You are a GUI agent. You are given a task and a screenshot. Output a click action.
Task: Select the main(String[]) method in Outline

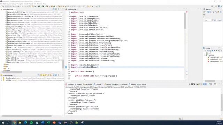tap(215, 57)
